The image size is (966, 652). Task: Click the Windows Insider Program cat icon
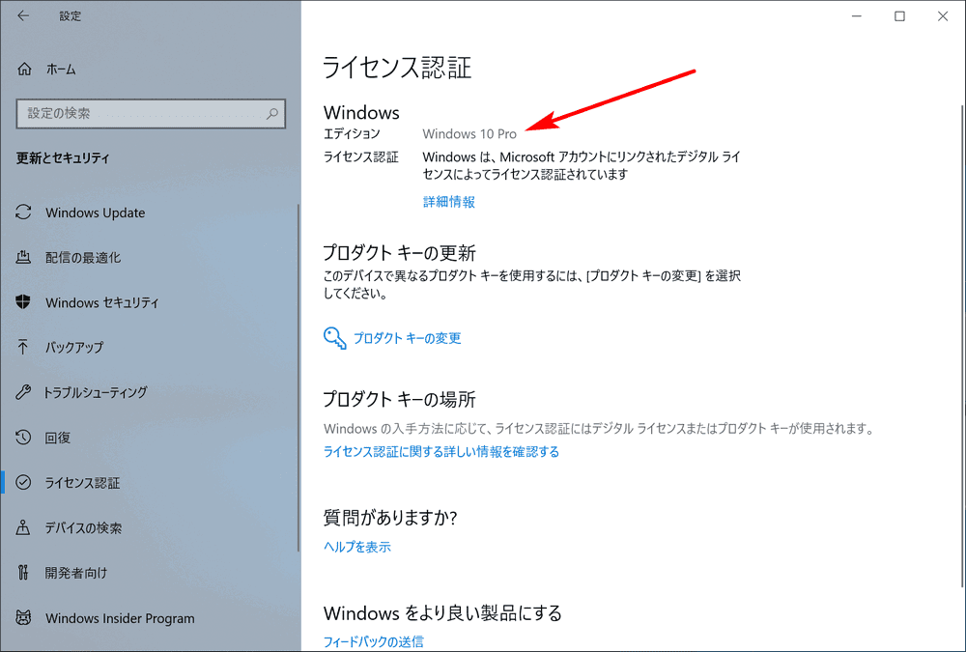point(23,617)
